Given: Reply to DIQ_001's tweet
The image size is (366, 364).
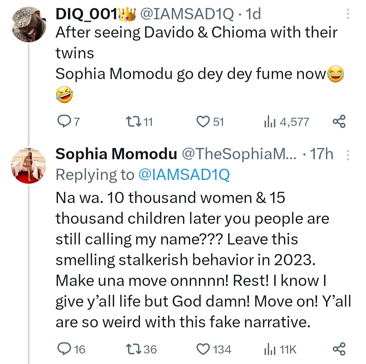Looking at the screenshot, I should (x=63, y=121).
